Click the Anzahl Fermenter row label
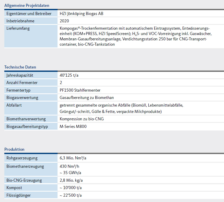Viewport: 224px width, 202px height. (x=22, y=83)
